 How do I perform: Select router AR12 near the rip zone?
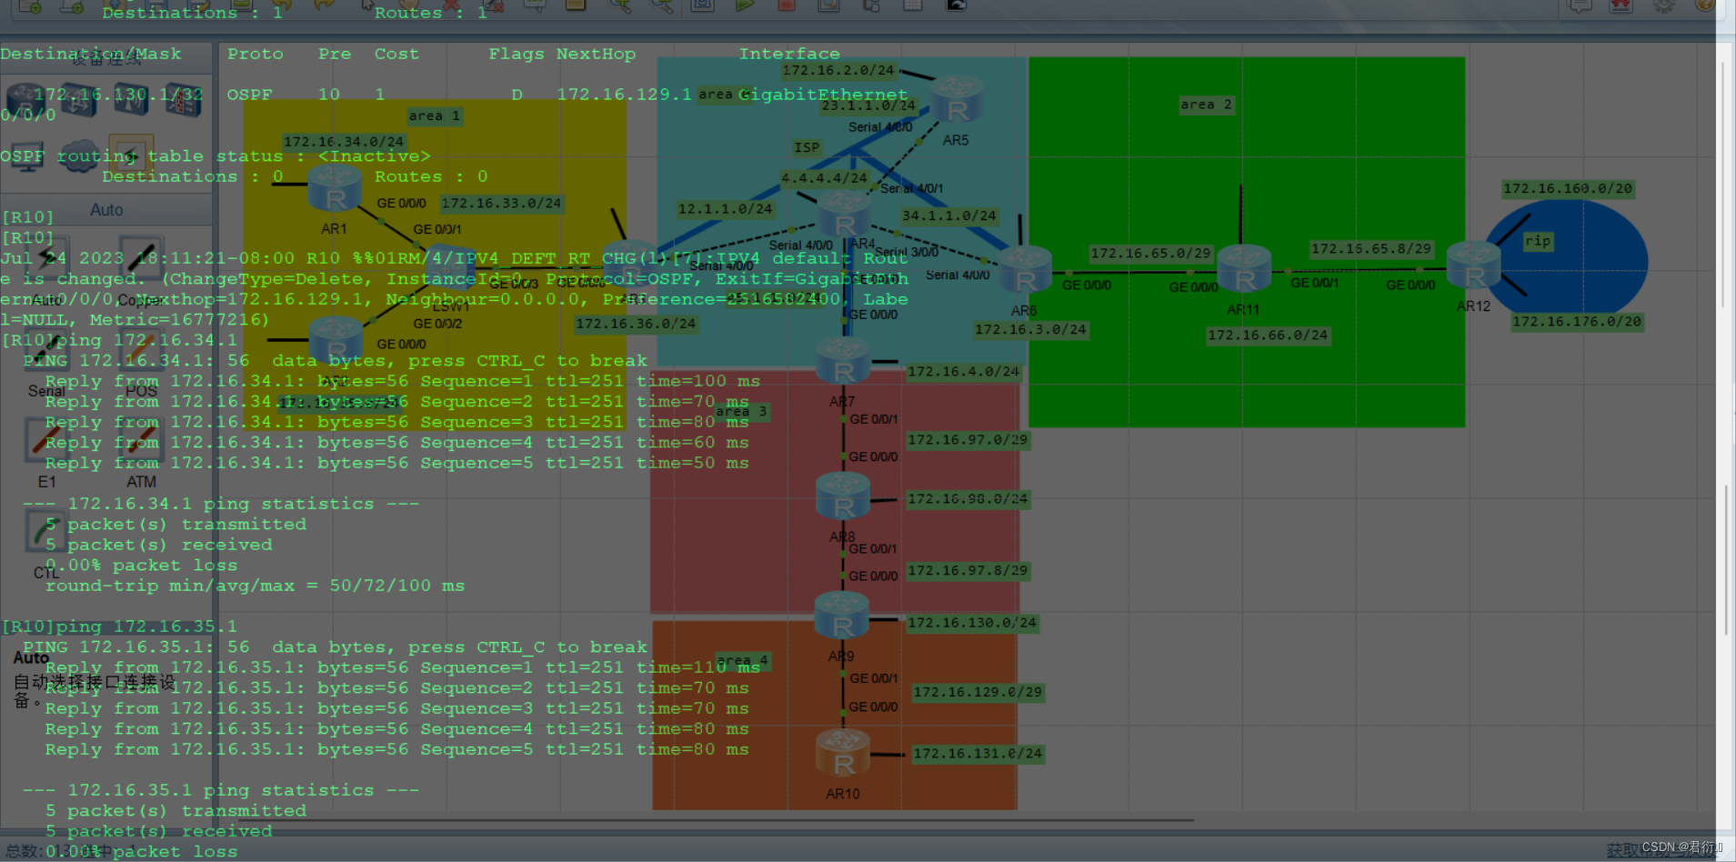pyautogui.click(x=1473, y=266)
